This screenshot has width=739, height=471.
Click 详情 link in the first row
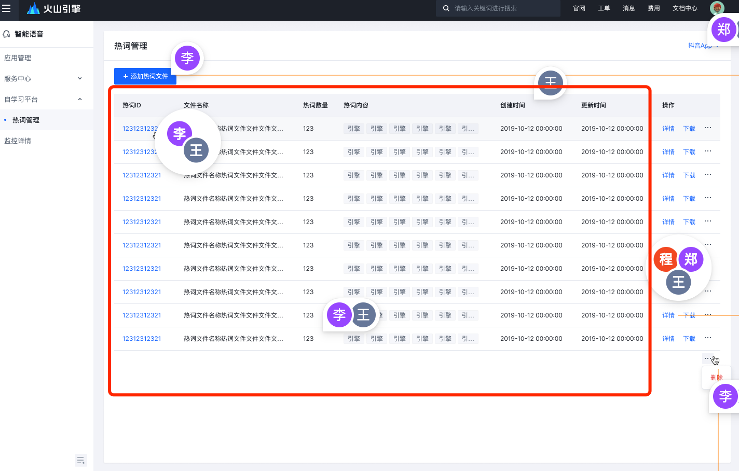click(x=668, y=129)
